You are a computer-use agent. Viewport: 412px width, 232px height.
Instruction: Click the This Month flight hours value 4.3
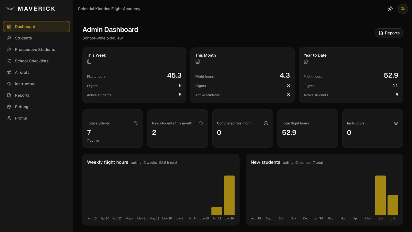[x=285, y=75]
